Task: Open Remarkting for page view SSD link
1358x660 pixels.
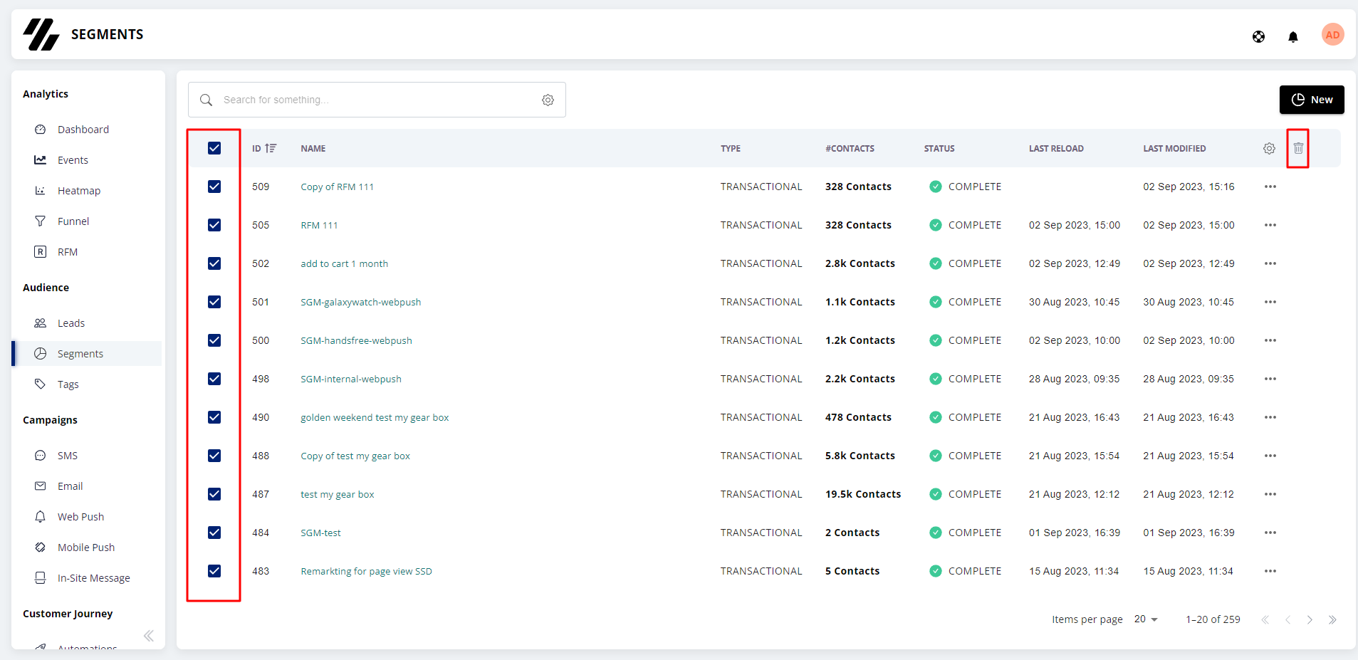Action: [x=366, y=571]
